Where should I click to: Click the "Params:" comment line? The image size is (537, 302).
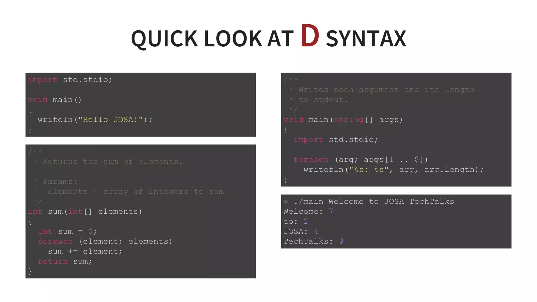[60, 181]
